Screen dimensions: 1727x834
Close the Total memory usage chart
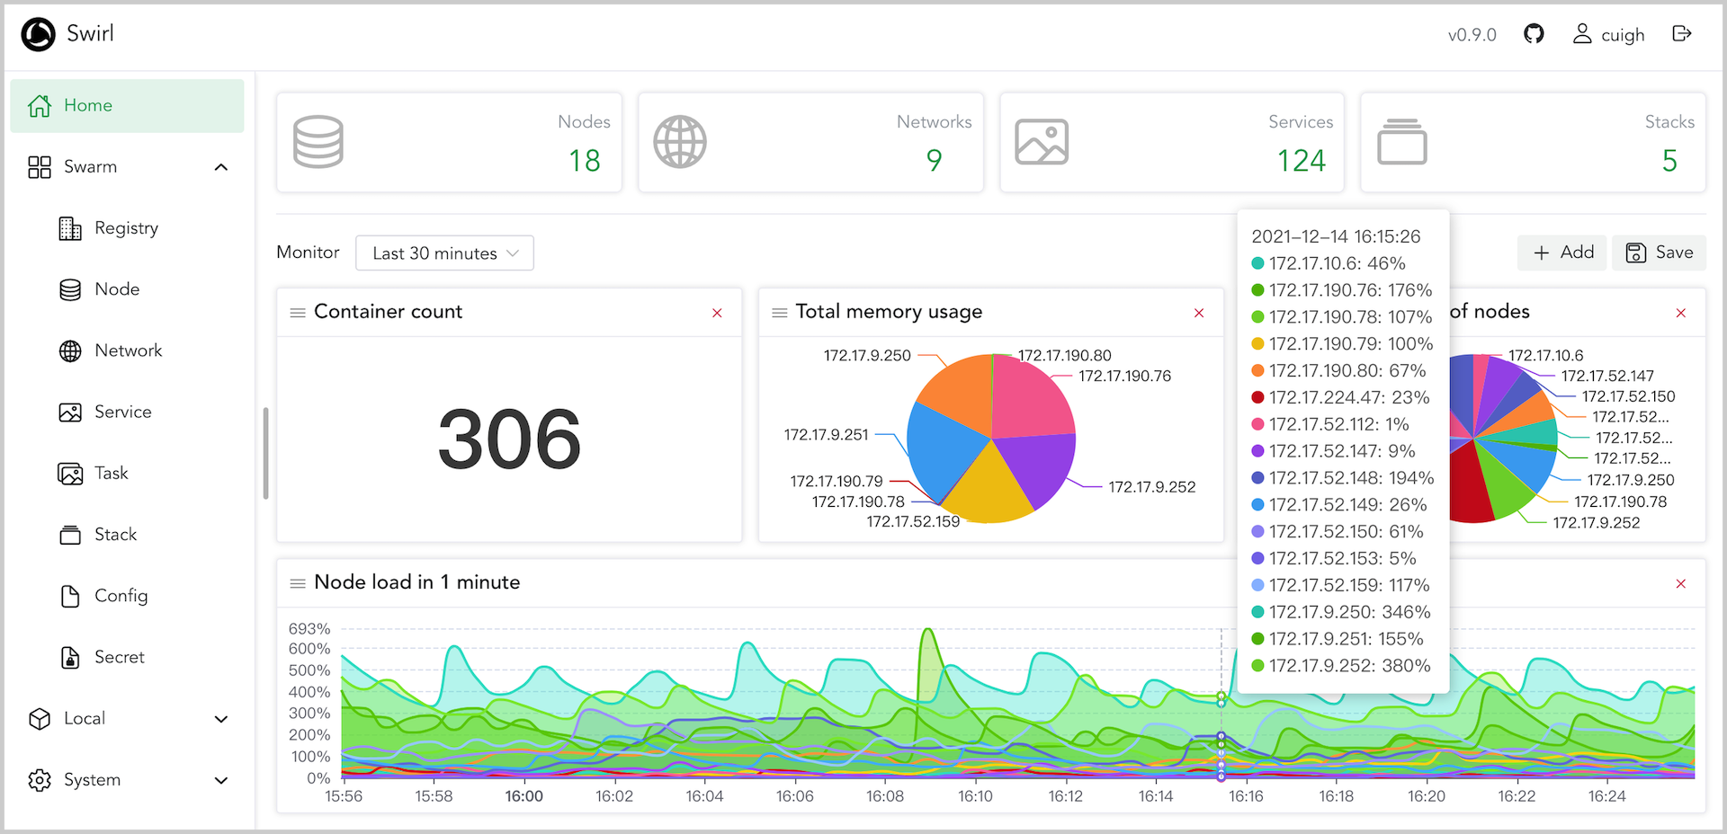click(x=1199, y=313)
